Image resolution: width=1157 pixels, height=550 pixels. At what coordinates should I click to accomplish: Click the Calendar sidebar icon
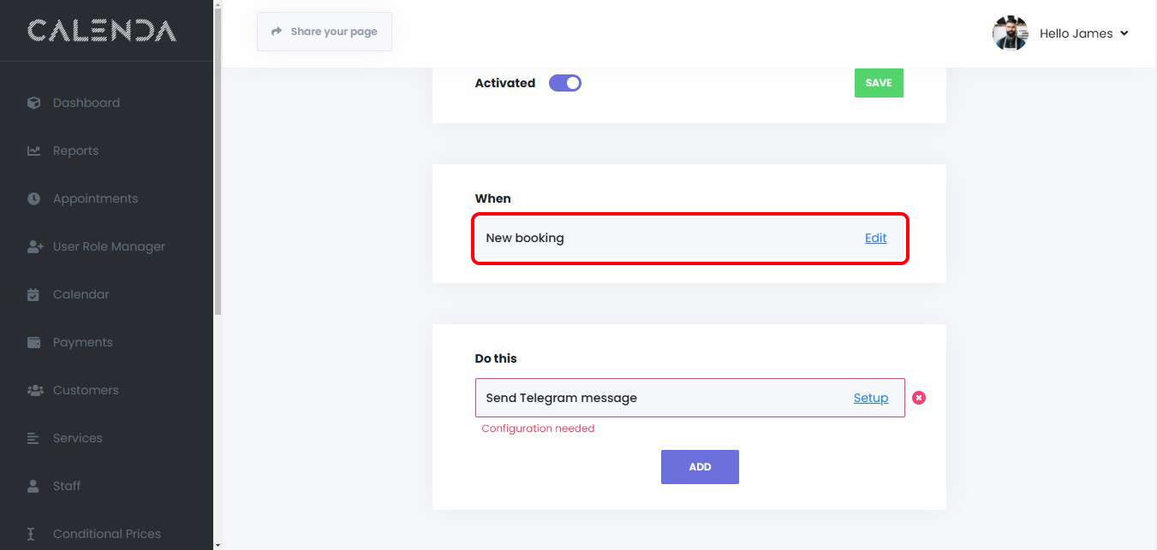click(34, 294)
